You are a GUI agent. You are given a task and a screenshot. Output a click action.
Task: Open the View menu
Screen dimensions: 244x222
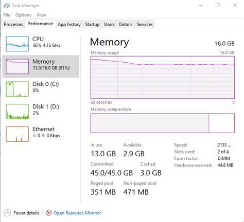click(x=41, y=15)
